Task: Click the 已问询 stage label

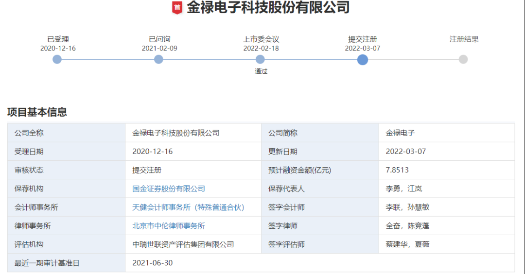Action: [160, 39]
